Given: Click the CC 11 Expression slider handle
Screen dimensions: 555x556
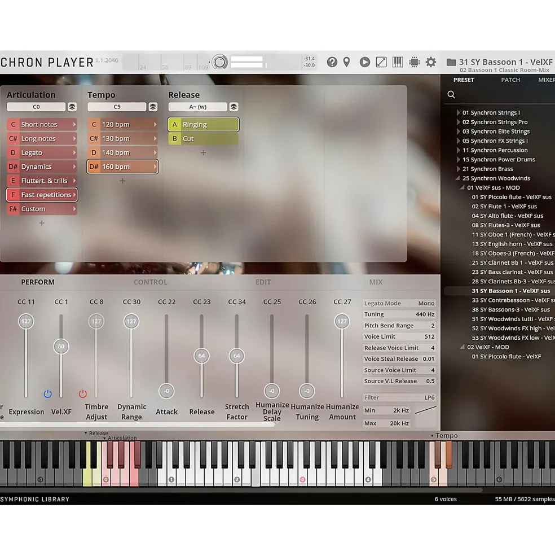Looking at the screenshot, I should click(x=26, y=321).
